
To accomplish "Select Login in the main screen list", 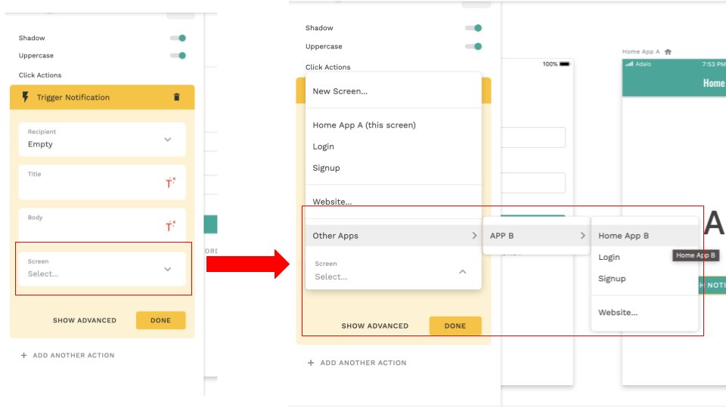I will point(393,147).
